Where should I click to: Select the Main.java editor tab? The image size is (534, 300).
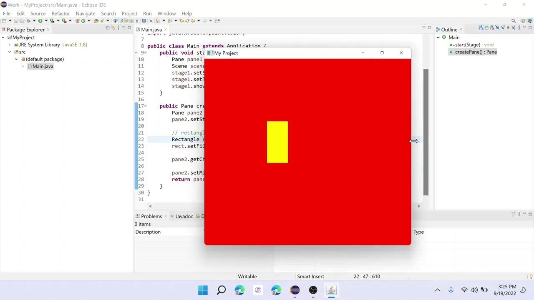(x=151, y=30)
